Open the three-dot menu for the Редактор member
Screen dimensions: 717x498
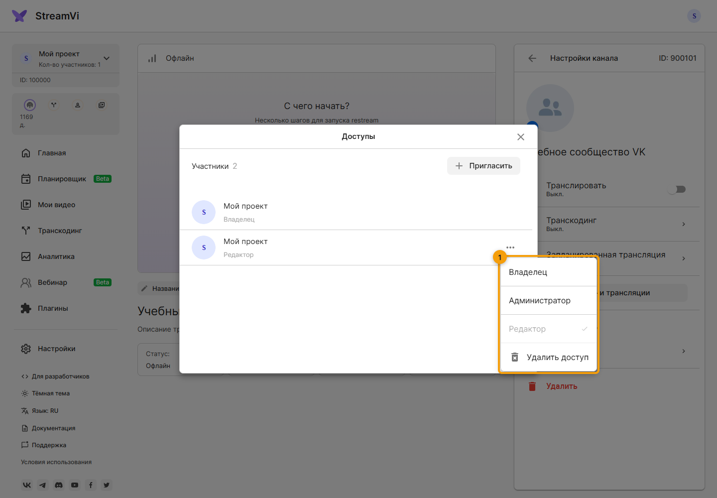(510, 248)
